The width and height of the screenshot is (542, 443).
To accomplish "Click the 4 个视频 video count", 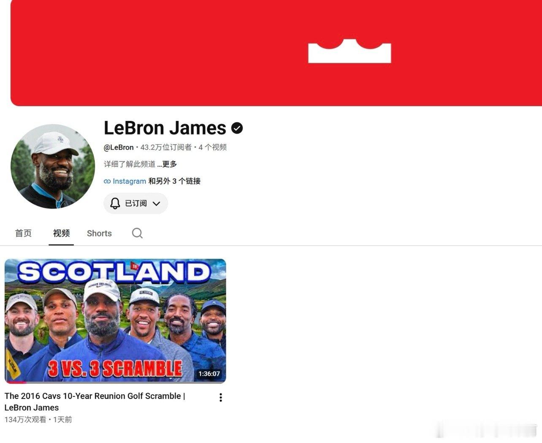I will tap(213, 147).
